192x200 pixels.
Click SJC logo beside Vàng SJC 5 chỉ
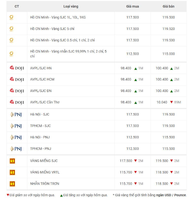(11, 29)
